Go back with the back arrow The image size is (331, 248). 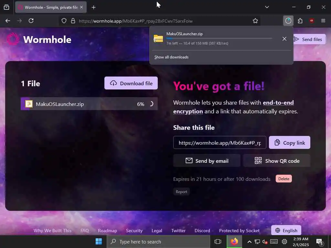click(x=8, y=21)
